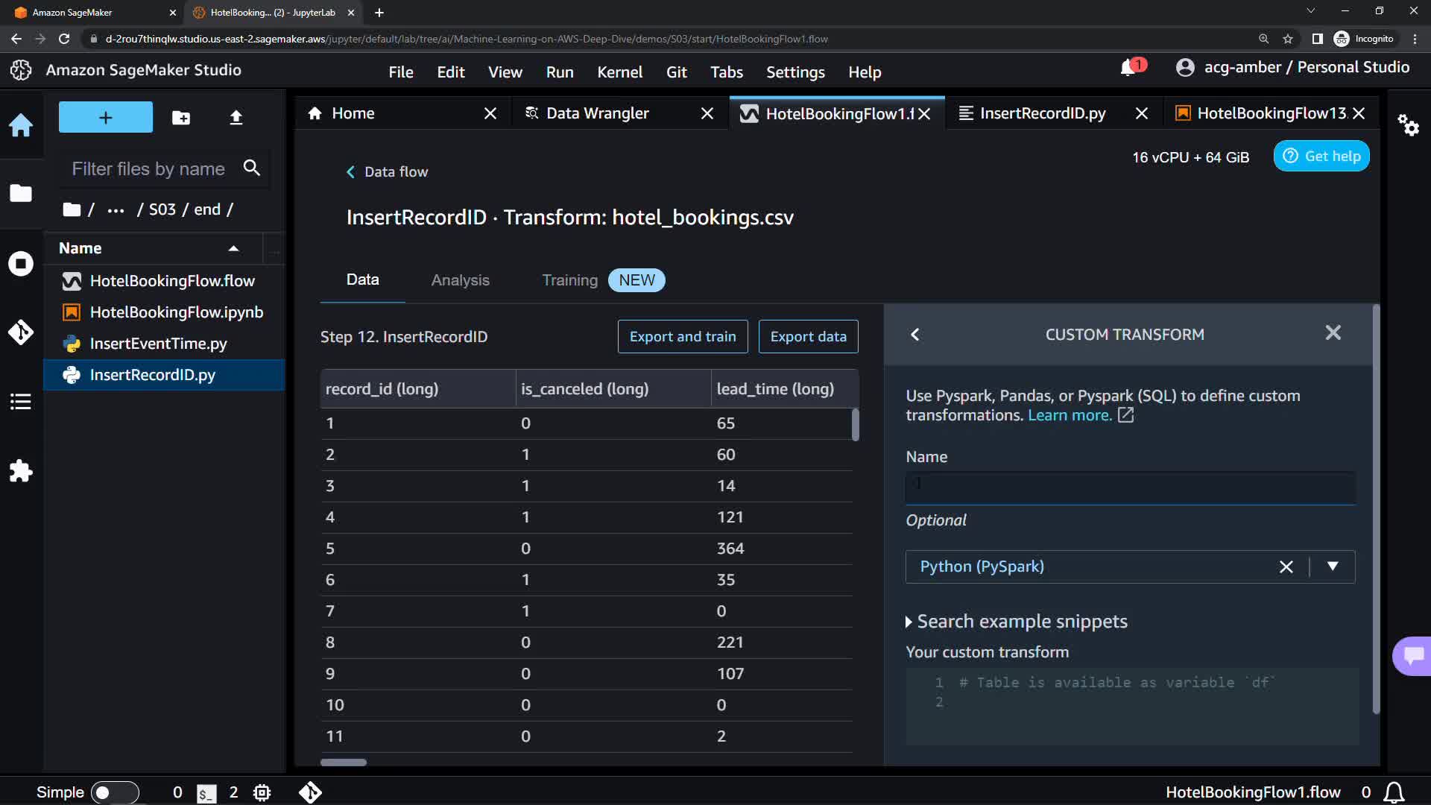This screenshot has height=805, width=1431.
Task: Open the Kernel menu
Action: pyautogui.click(x=619, y=72)
